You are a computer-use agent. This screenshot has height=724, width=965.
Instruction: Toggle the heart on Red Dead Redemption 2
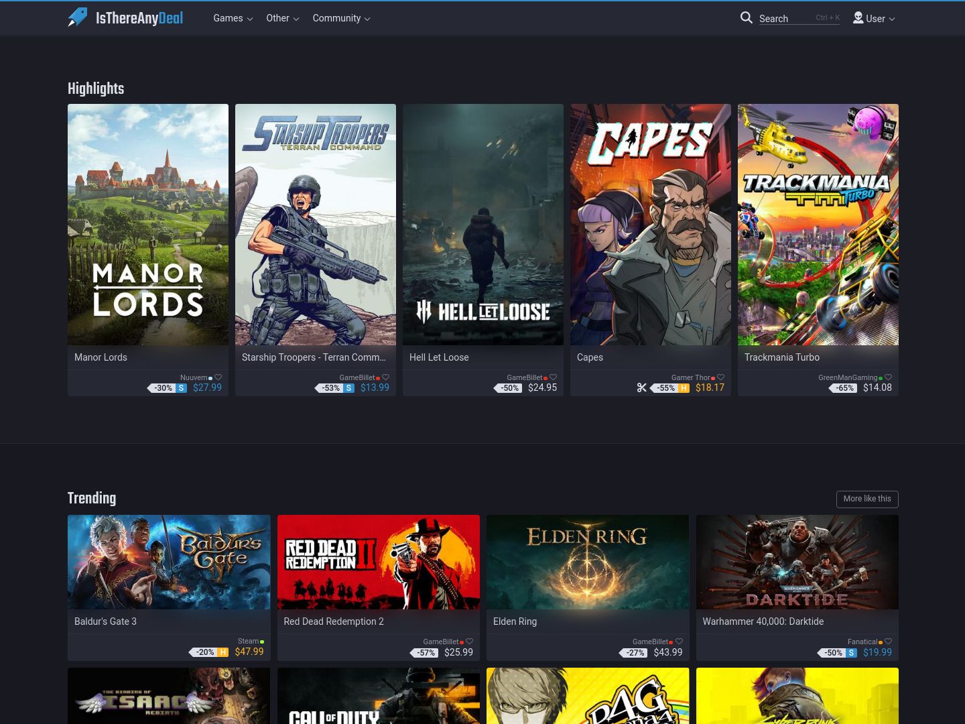click(x=469, y=642)
